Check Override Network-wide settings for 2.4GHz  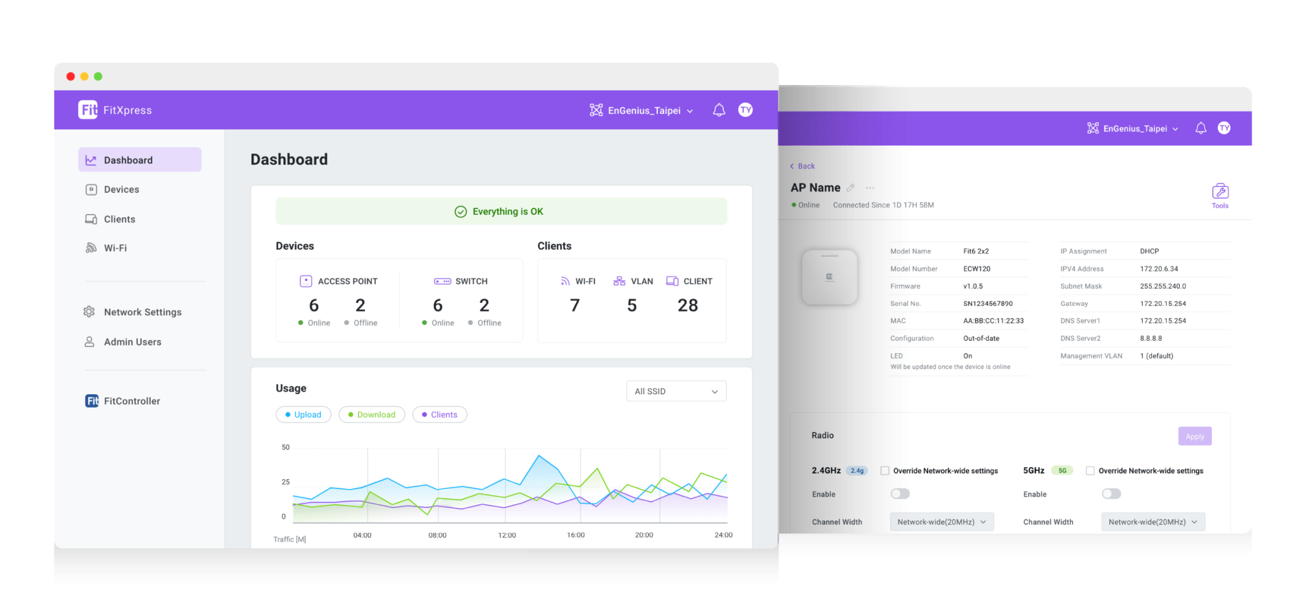885,470
